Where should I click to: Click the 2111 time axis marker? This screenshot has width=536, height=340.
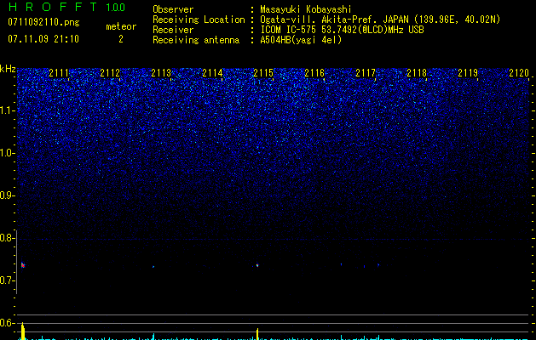click(59, 73)
